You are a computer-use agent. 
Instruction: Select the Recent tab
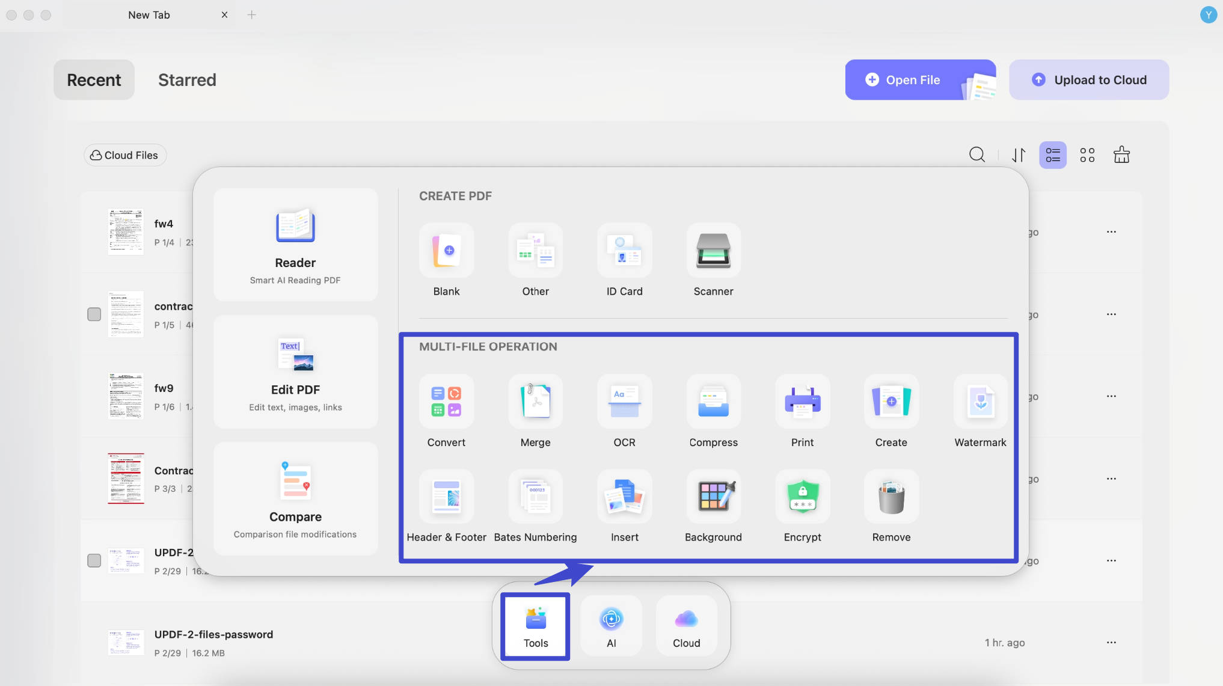click(x=94, y=80)
